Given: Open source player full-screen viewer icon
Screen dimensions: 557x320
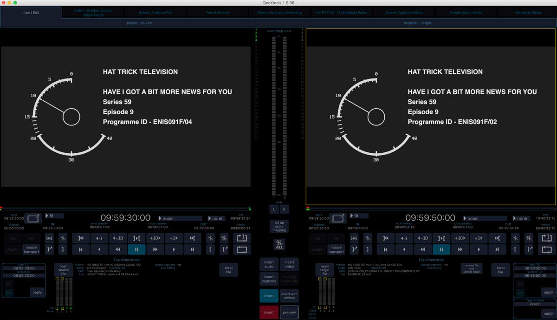Looking at the screenshot, I should pyautogui.click(x=33, y=218).
